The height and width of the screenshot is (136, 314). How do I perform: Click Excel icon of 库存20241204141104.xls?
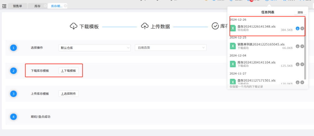(x=233, y=64)
